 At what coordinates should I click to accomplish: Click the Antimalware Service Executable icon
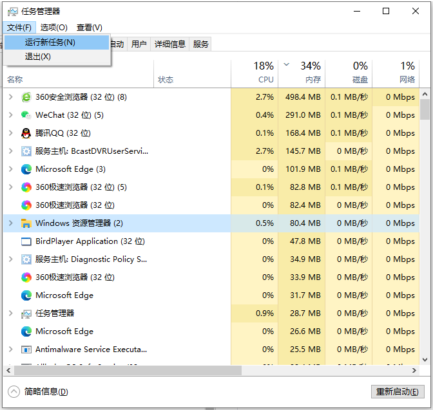26,349
